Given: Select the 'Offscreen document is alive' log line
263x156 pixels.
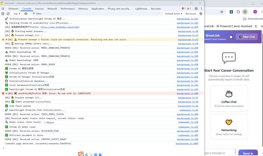Looking at the screenshot, I should [102, 135].
